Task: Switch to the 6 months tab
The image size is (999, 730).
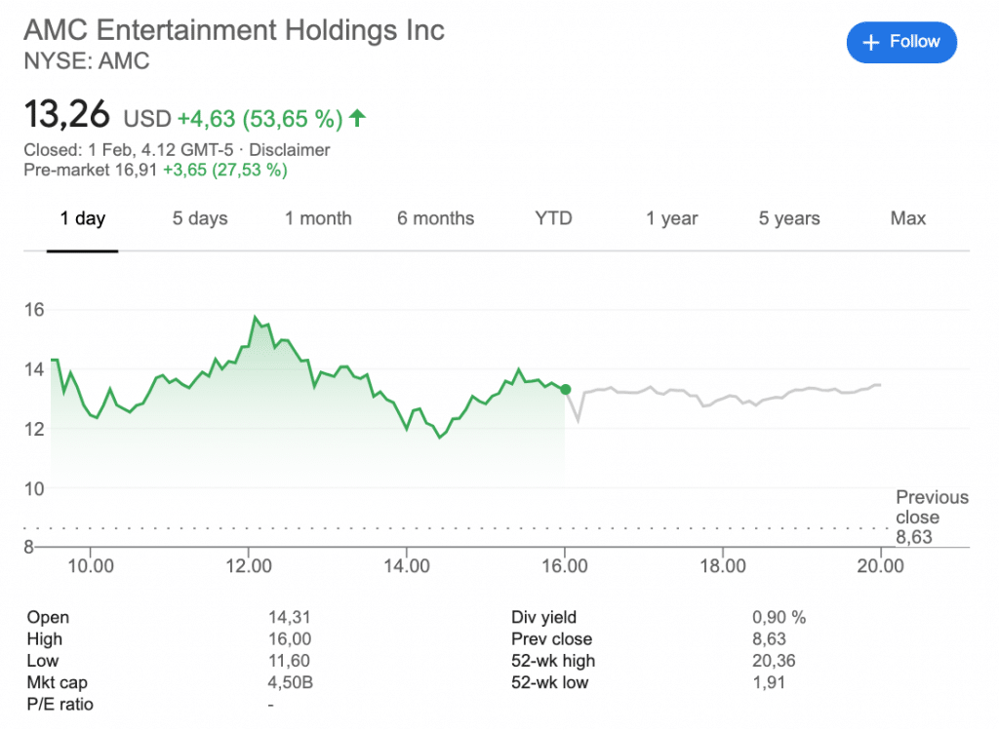Action: pyautogui.click(x=435, y=218)
